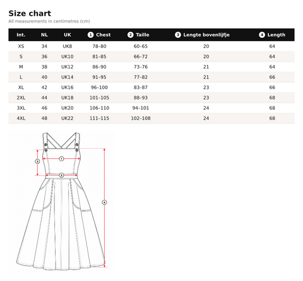Click marker 4 on the dress length line
This screenshot has height=281, width=303.
[104, 202]
